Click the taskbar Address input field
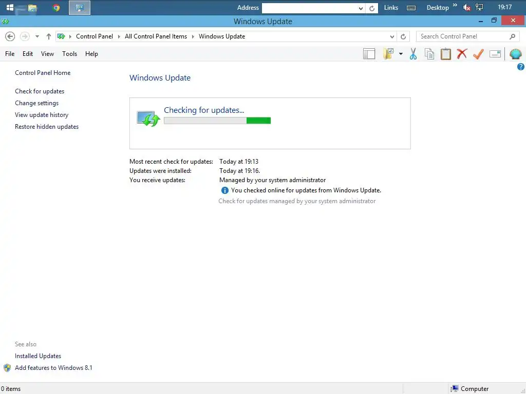The image size is (526, 394). [309, 8]
